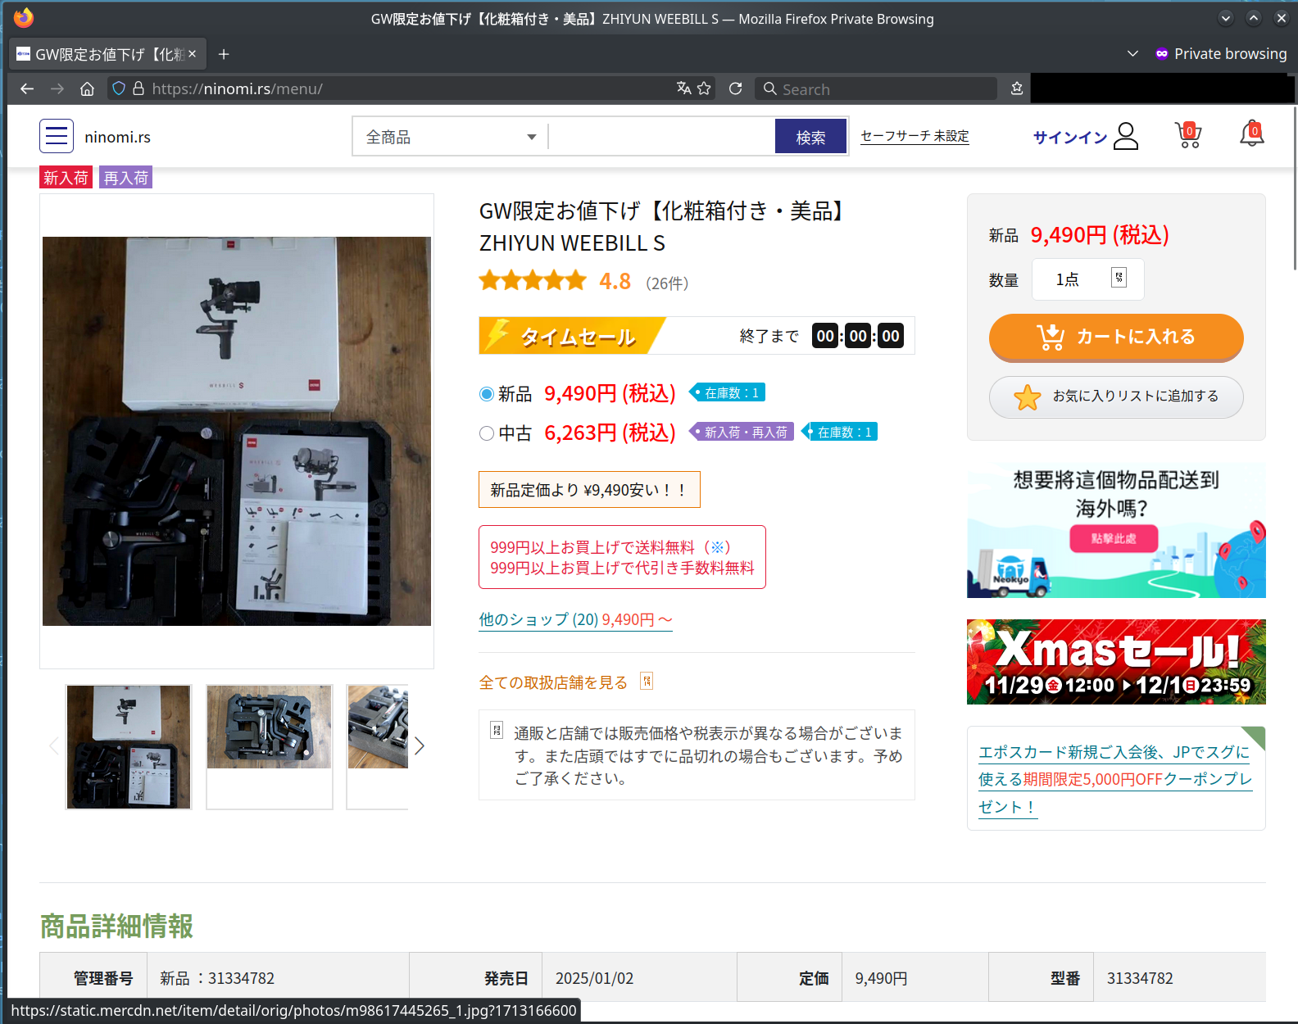Open the tracking protection shield icon

click(x=119, y=88)
